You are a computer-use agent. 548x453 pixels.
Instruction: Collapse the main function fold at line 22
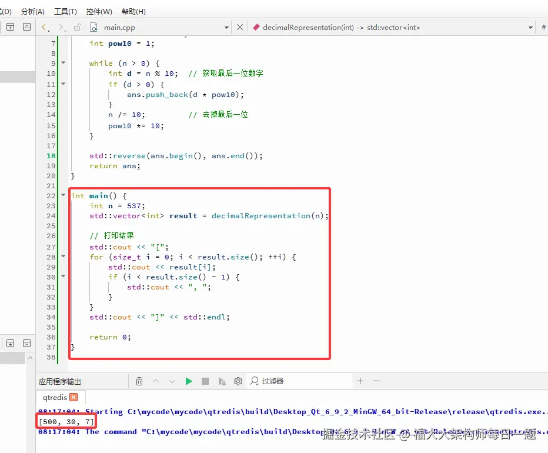(x=64, y=195)
